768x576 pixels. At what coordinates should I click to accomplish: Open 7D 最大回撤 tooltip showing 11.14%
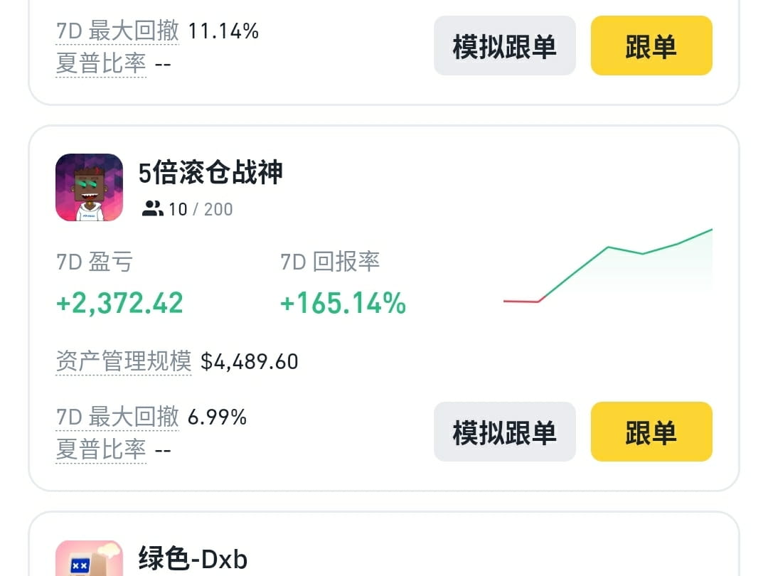(117, 31)
